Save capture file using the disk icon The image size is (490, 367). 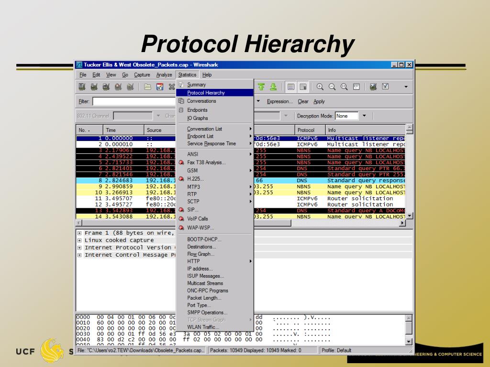pos(160,87)
